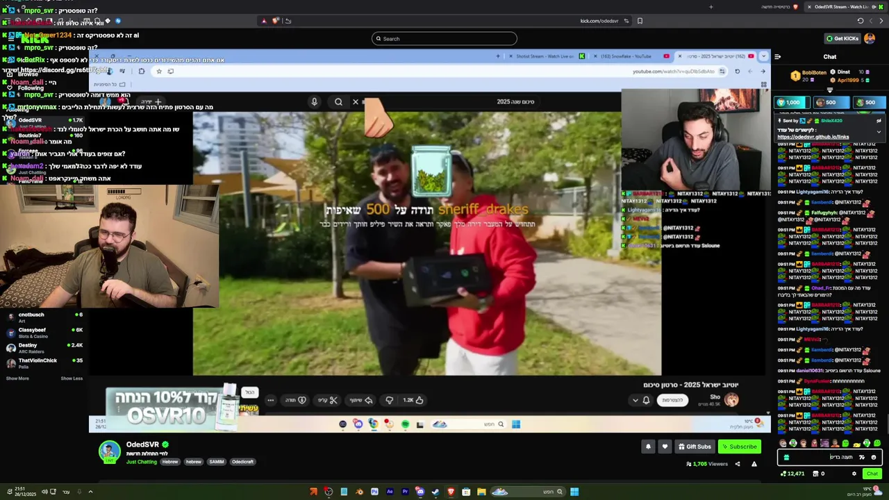Share the stream via share icon
Viewport: 889px width, 500px height.
738,464
